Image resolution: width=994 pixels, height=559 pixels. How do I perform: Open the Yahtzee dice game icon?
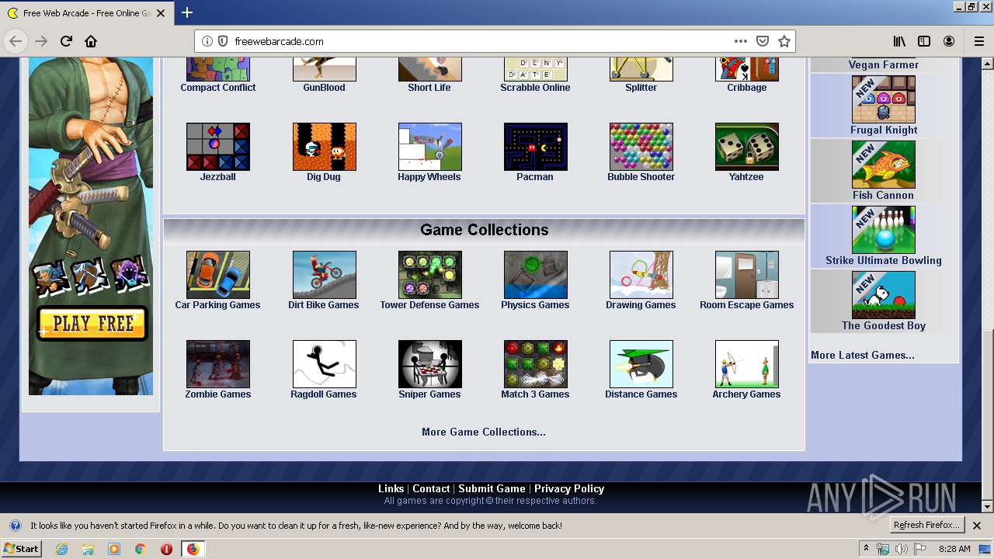pyautogui.click(x=746, y=147)
